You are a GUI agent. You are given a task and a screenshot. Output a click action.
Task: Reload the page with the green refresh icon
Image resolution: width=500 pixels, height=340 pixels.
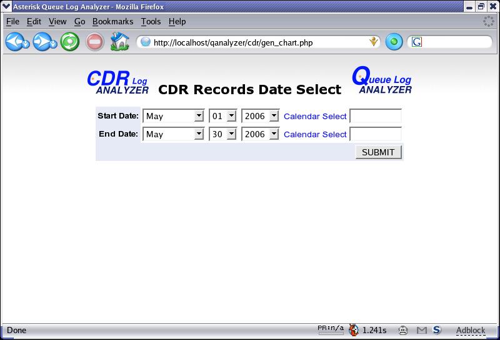[69, 42]
